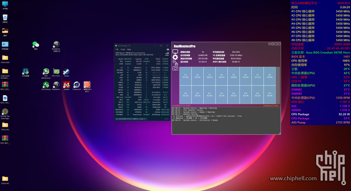Click the MCLK 4200.00 value in ZenTimings
This screenshot has width=351, height=191.
tap(165, 59)
